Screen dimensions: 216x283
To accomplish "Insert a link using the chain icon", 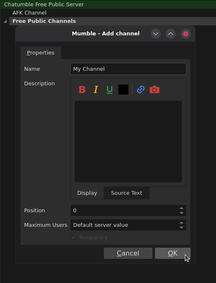I will [141, 89].
